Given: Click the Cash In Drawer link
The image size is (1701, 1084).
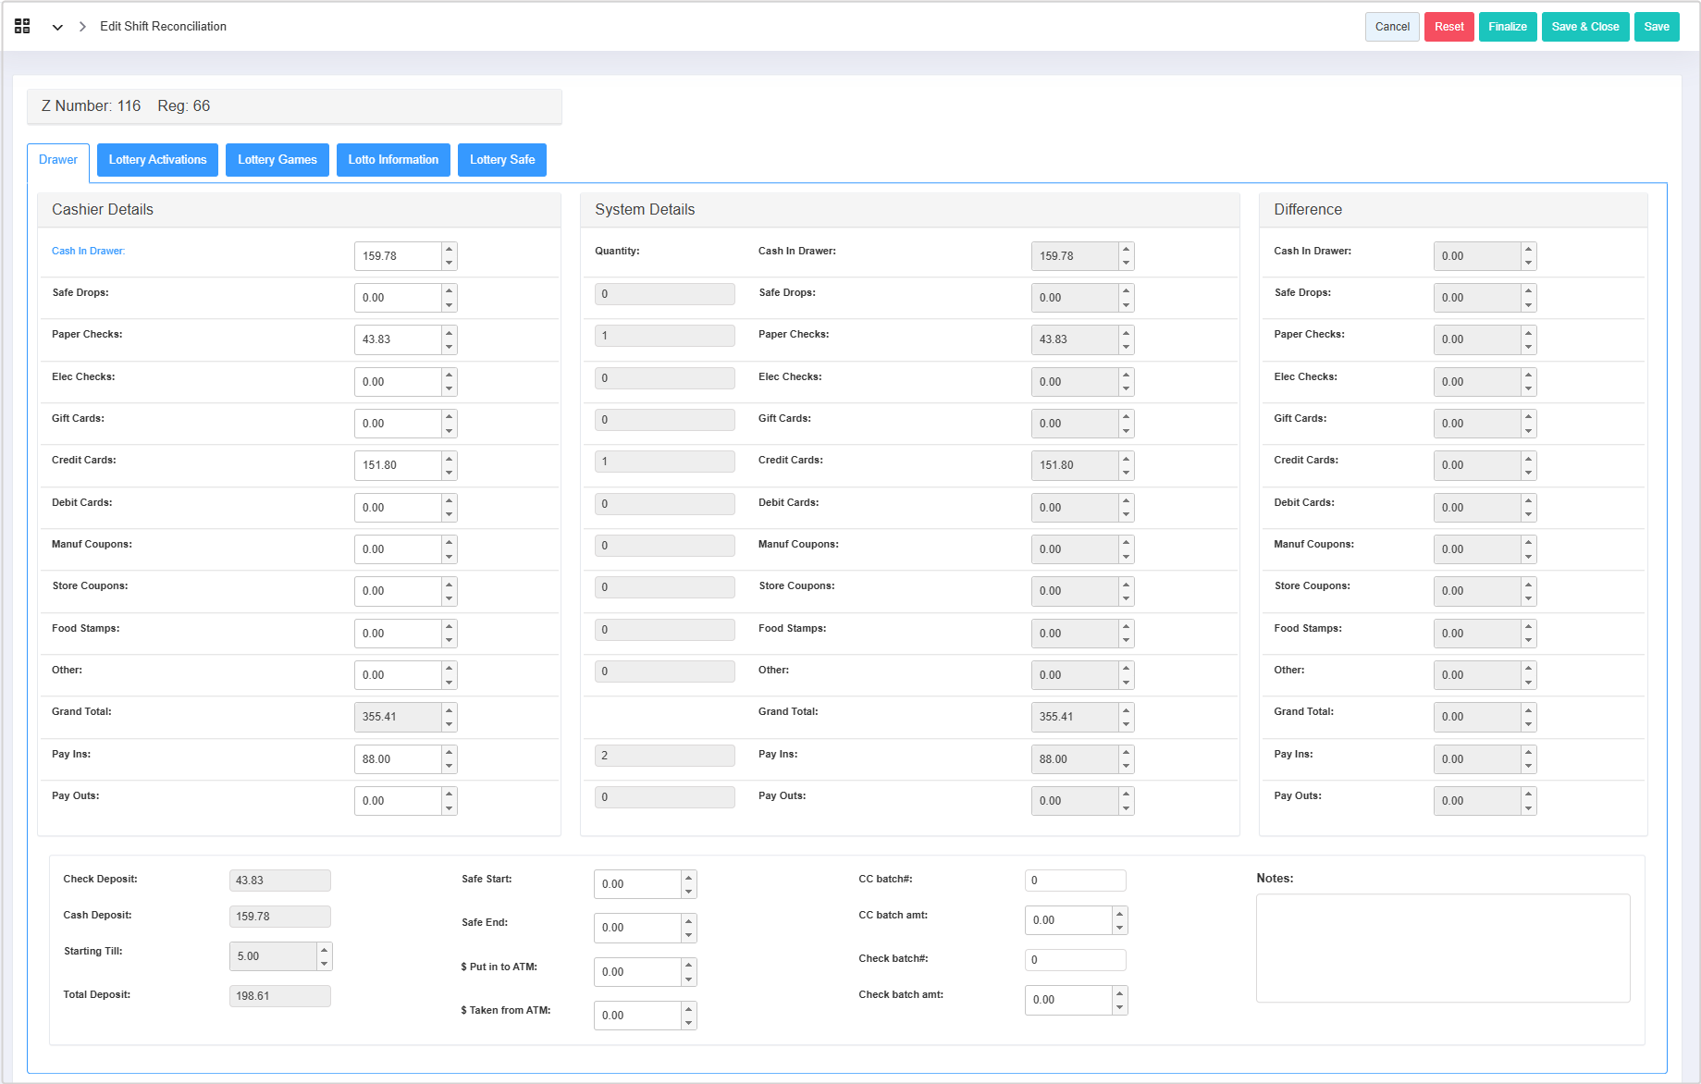Looking at the screenshot, I should coord(88,251).
